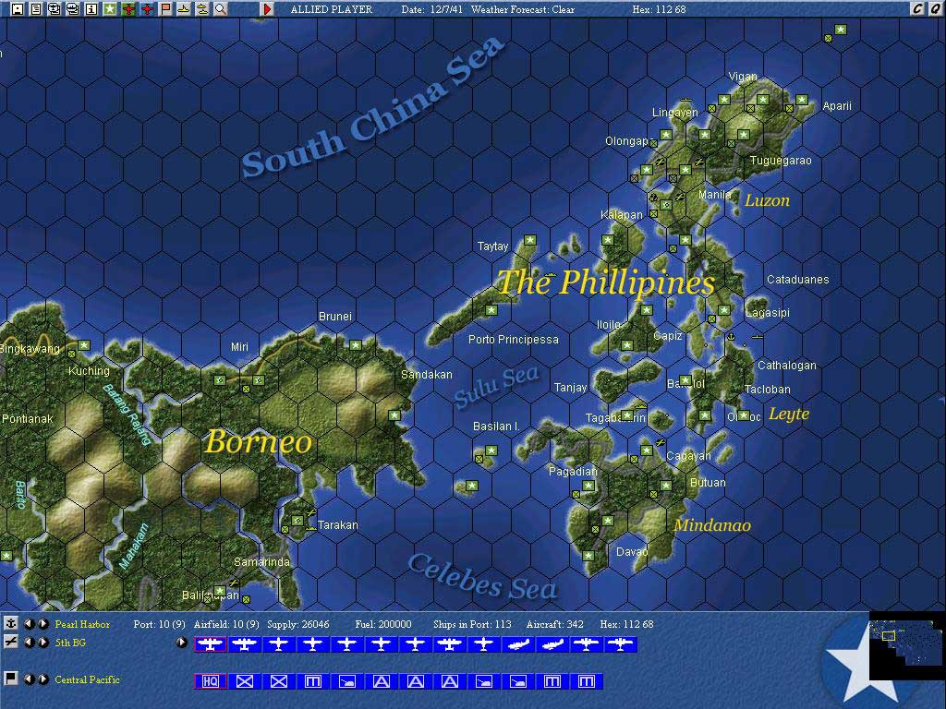
Task: Click the anchor port icon beside Pearl Harbor
Action: (x=10, y=623)
